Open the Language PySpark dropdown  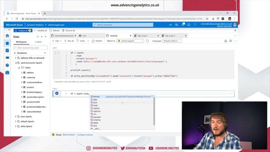pos(172,41)
